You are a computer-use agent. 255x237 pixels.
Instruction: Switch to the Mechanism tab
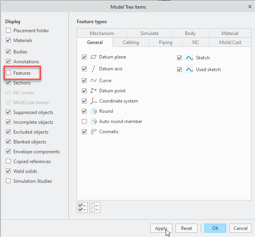tap(102, 33)
